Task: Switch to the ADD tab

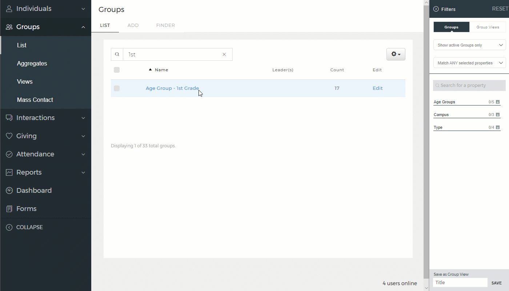Action: (x=133, y=25)
